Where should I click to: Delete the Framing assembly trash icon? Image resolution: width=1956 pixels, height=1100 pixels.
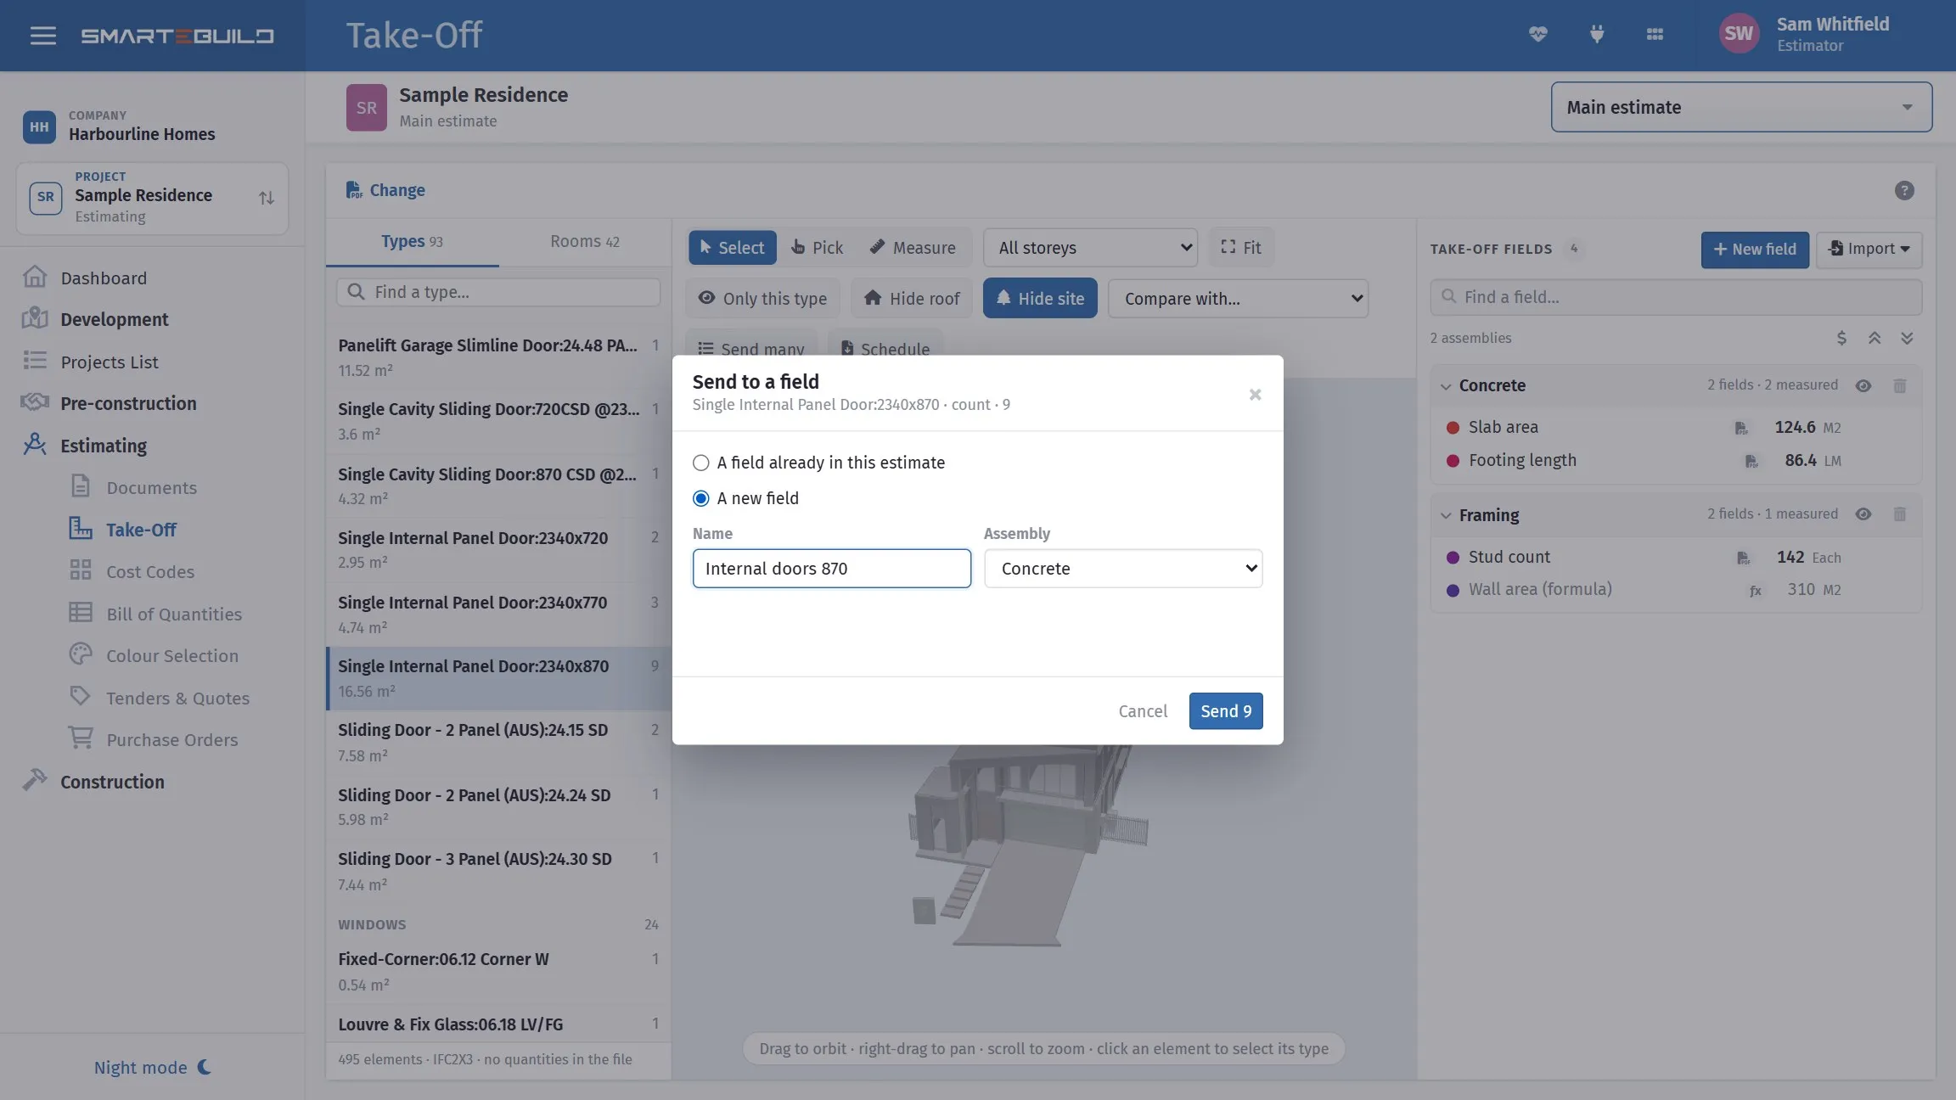[1900, 514]
